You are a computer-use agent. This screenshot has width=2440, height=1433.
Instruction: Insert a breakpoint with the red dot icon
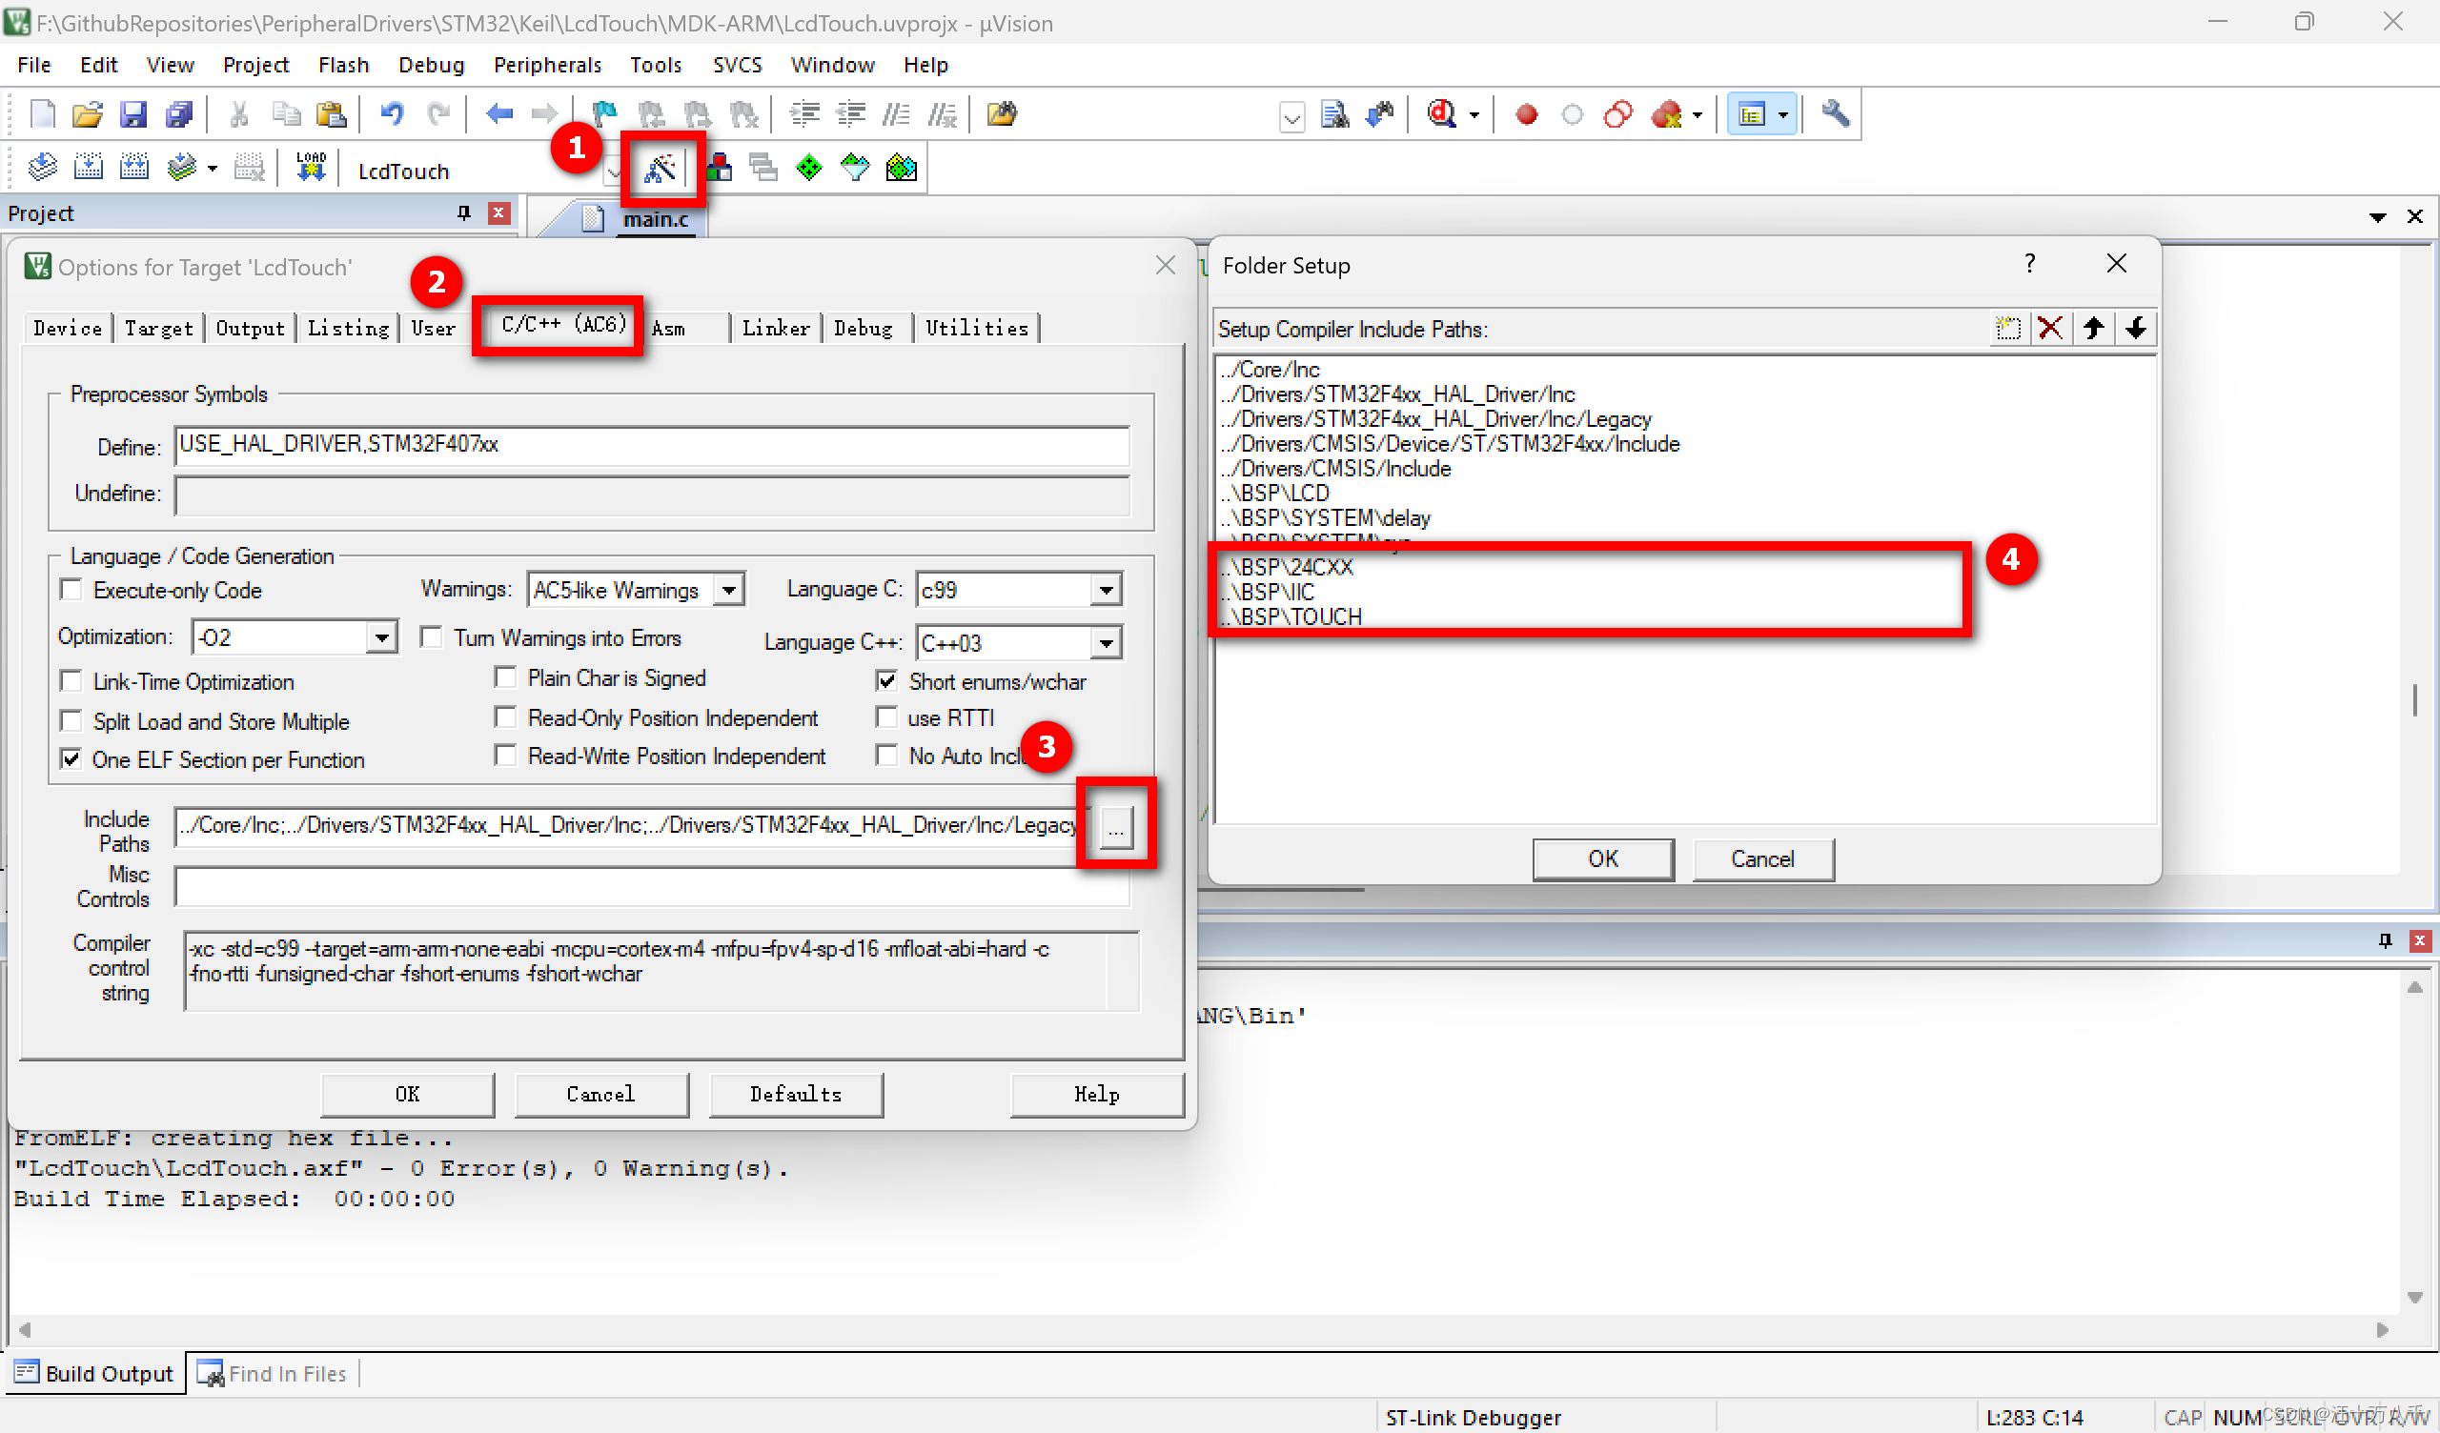point(1527,114)
